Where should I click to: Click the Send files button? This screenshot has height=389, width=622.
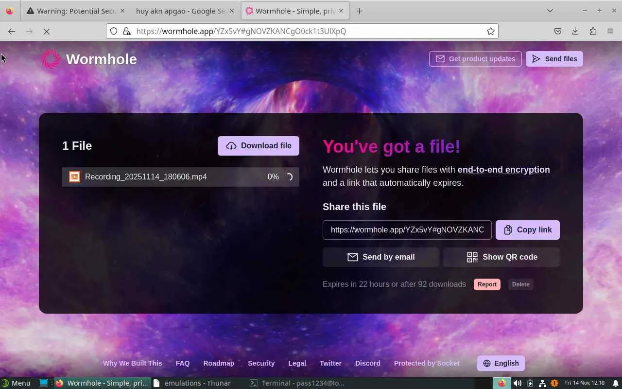(x=554, y=59)
